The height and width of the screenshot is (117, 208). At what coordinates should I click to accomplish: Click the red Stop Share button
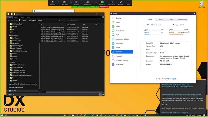click(x=104, y=7)
